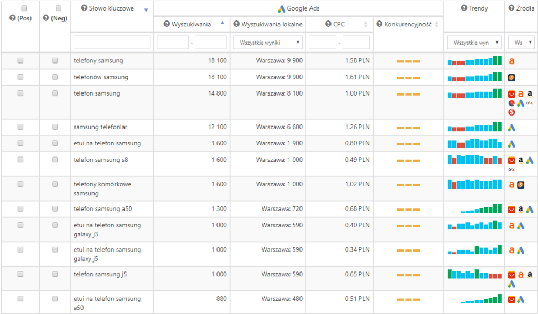
Task: Click the help icon beside "Trendy"
Action: [464, 8]
